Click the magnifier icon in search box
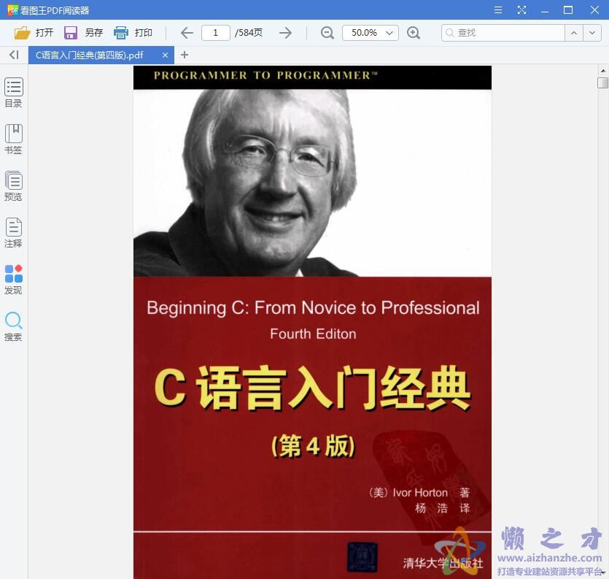609x579 pixels. [449, 33]
